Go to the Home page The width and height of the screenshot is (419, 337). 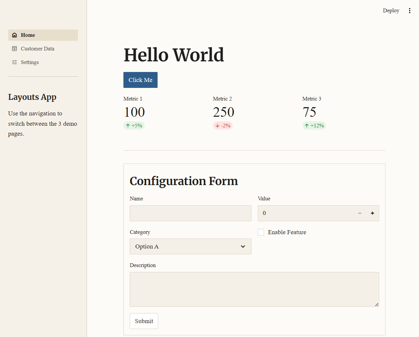(x=43, y=35)
